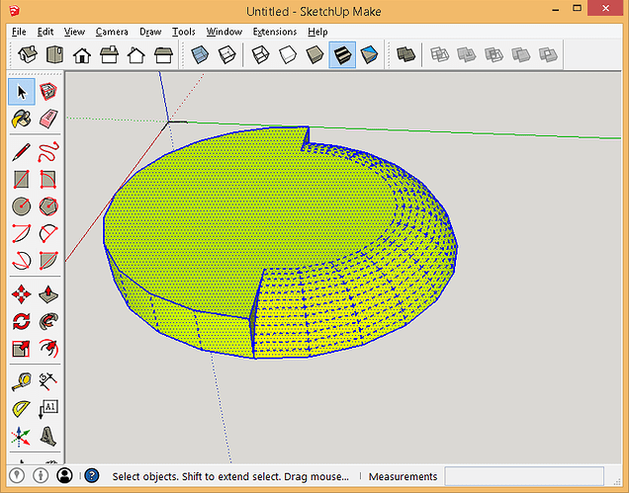
Task: Switch to Back view
Action: [136, 55]
